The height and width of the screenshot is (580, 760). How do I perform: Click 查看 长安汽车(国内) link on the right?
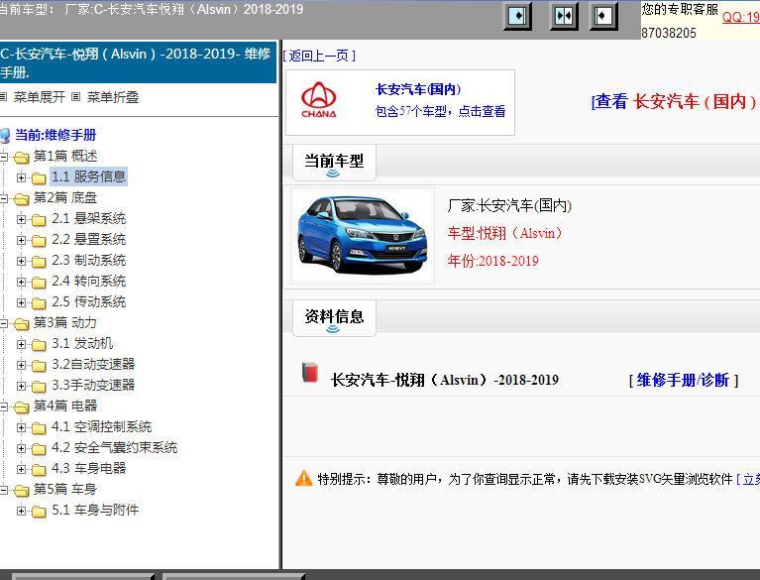675,101
